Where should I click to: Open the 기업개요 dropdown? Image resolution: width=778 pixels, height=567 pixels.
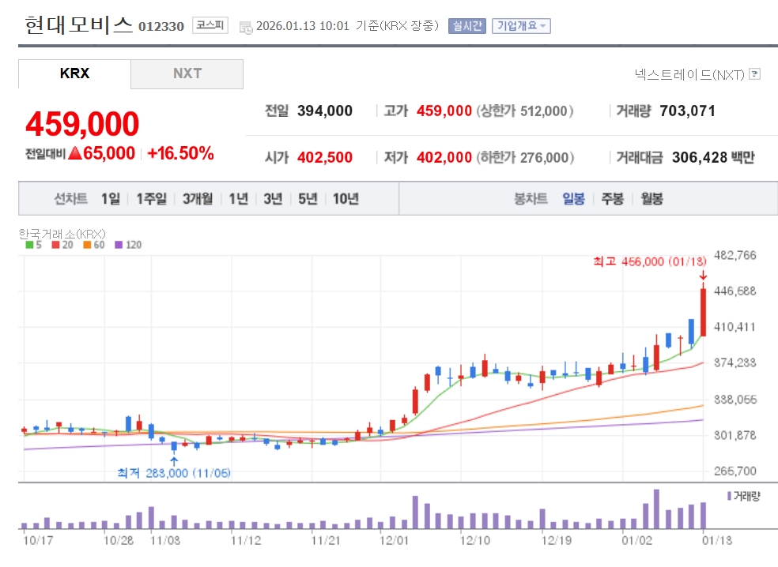520,25
